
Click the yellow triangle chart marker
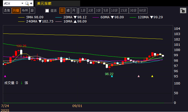point(152,76)
